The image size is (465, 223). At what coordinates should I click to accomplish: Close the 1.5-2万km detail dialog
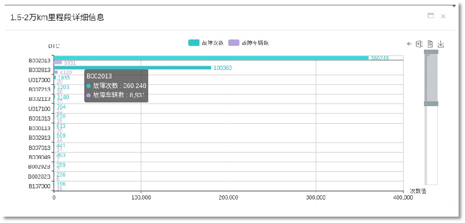tap(443, 16)
